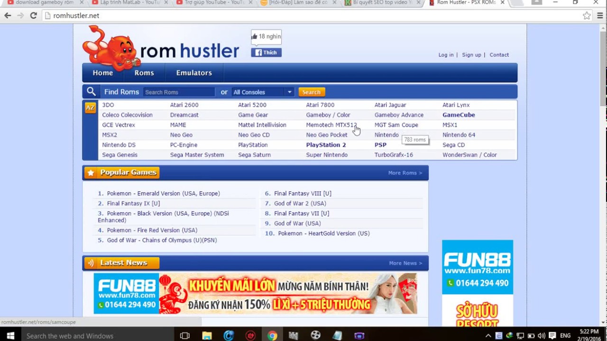Click the FUN88 sidebar advertisement
This screenshot has height=341, width=607.
pos(478,283)
